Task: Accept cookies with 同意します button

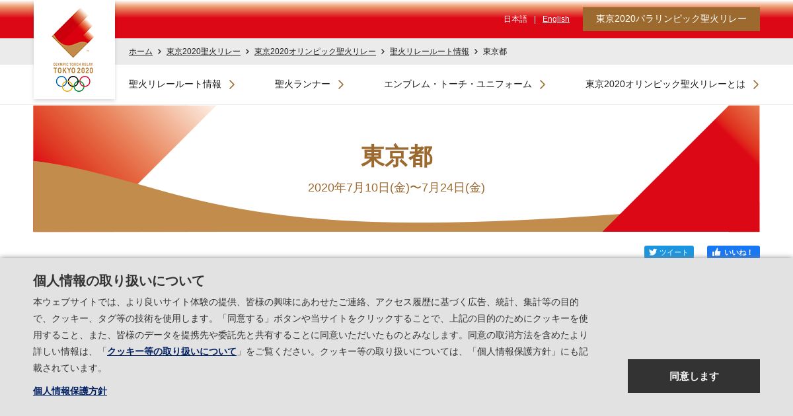Action: tap(694, 376)
